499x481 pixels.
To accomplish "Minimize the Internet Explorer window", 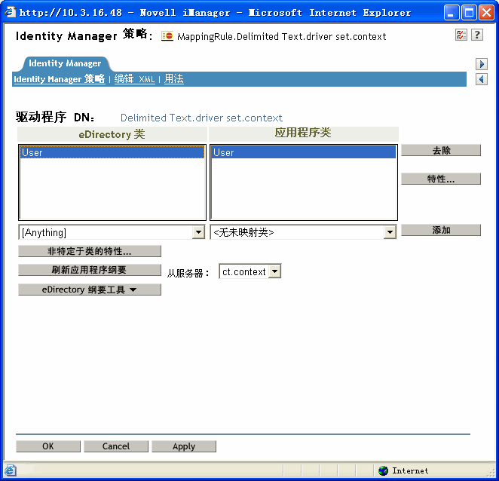I will [452, 13].
